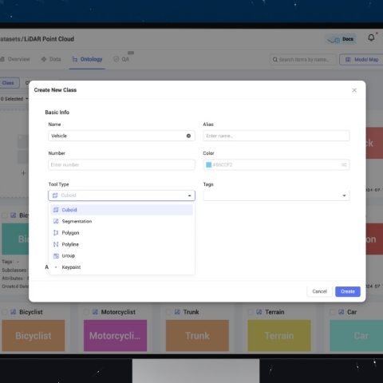Check the Motorcyclist class checkbox
This screenshot has height=383, width=383.
(86, 312)
